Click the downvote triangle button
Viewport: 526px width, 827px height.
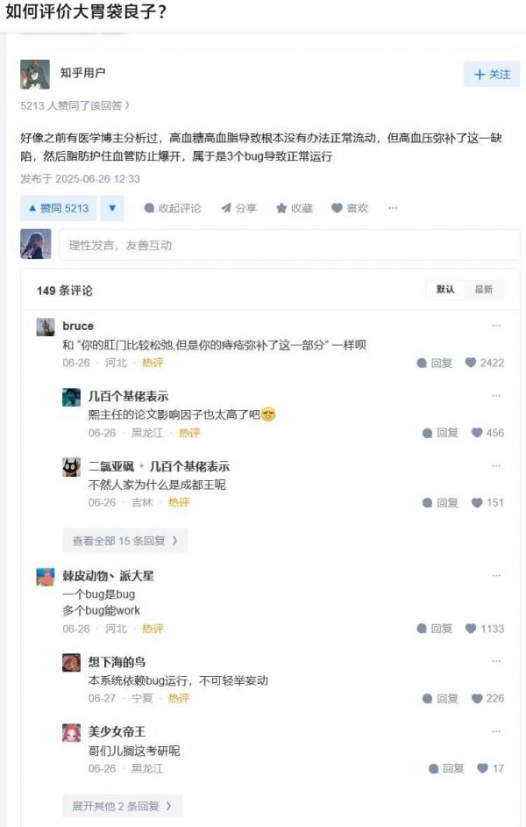112,208
